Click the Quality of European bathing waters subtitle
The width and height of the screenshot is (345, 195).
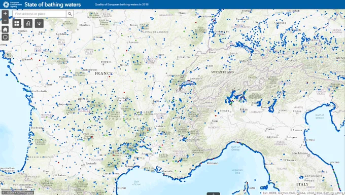[122, 5]
